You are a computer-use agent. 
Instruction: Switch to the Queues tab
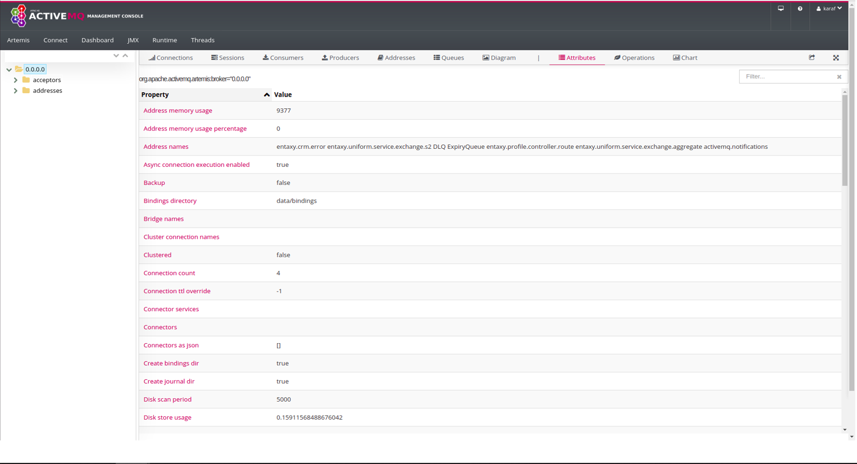448,58
